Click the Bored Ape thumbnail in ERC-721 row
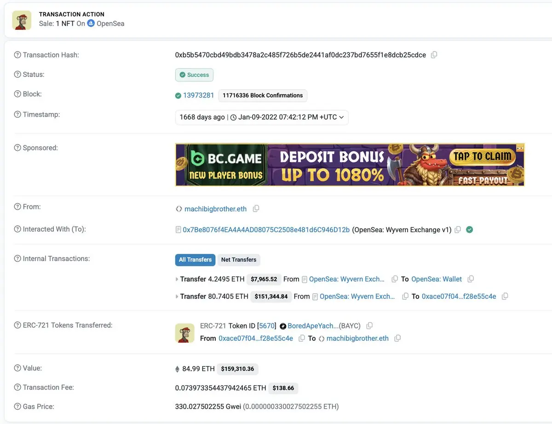552x424 pixels. (x=184, y=333)
